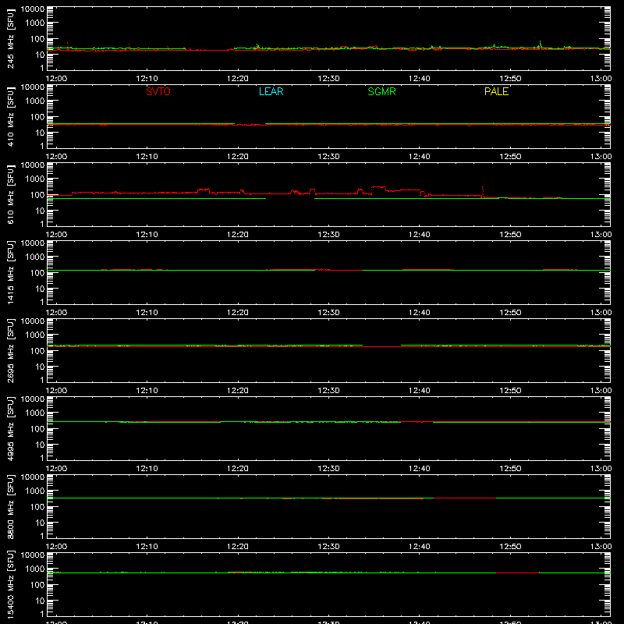Select the '8800 MHz [SFU]' axis title
This screenshot has width=624, height=624.
(x=11, y=506)
